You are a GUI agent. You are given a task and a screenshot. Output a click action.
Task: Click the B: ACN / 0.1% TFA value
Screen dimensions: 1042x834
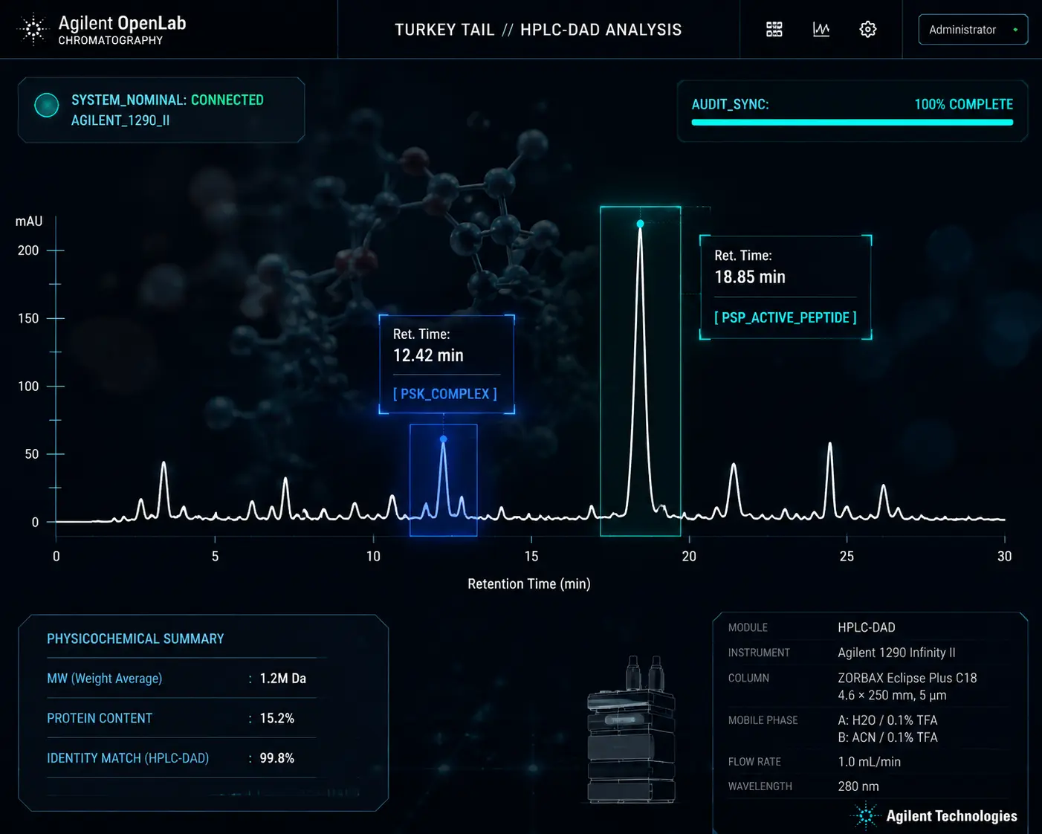click(x=887, y=737)
